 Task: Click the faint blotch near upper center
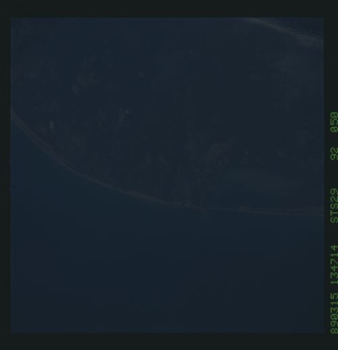click(x=141, y=74)
